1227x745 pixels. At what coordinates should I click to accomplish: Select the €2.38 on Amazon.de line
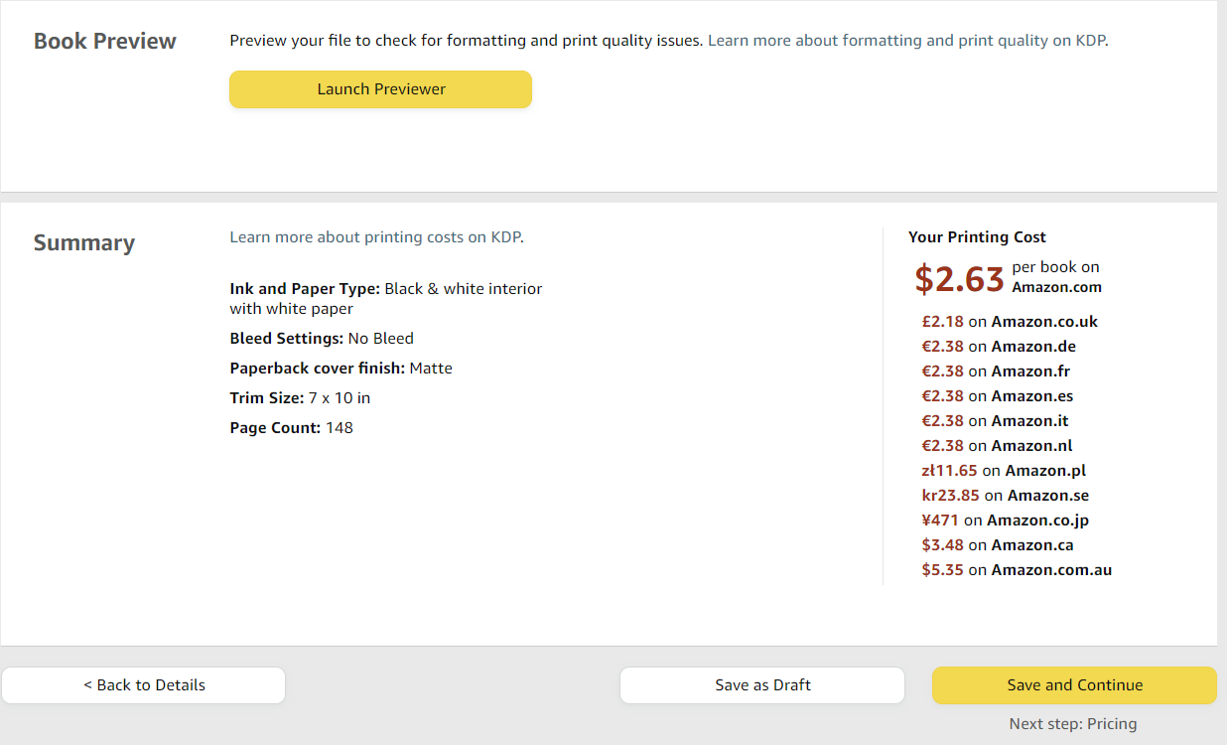pos(999,347)
